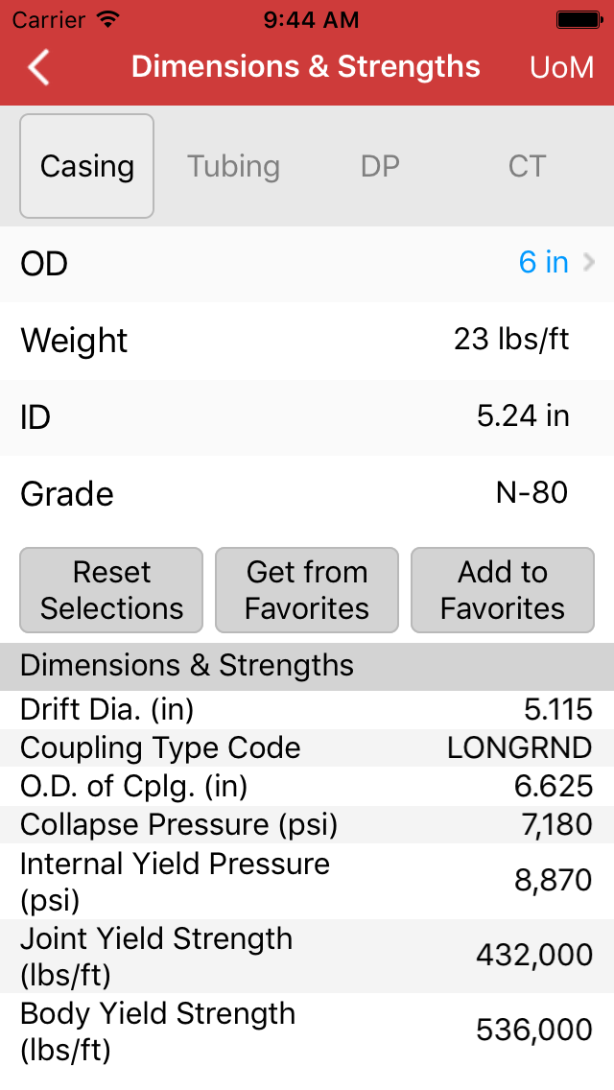Tap Reset Selections

pos(110,589)
